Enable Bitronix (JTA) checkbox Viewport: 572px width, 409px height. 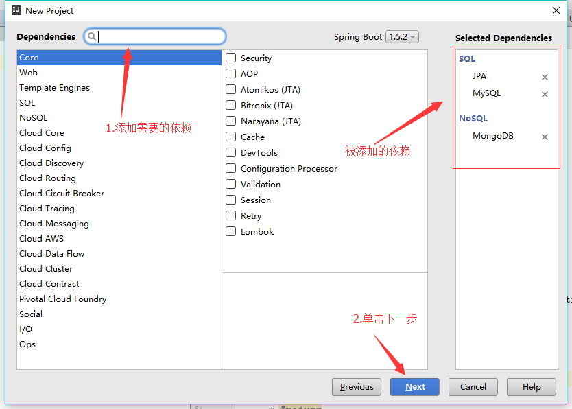pos(230,105)
